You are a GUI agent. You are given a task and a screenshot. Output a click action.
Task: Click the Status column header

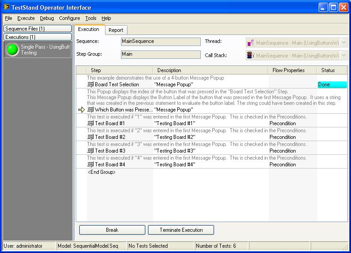(332, 70)
